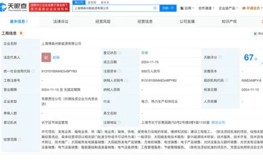Click the 成立日期 value 2024-11-15
Image resolution: width=263 pixels, height=160 pixels.
150,62
